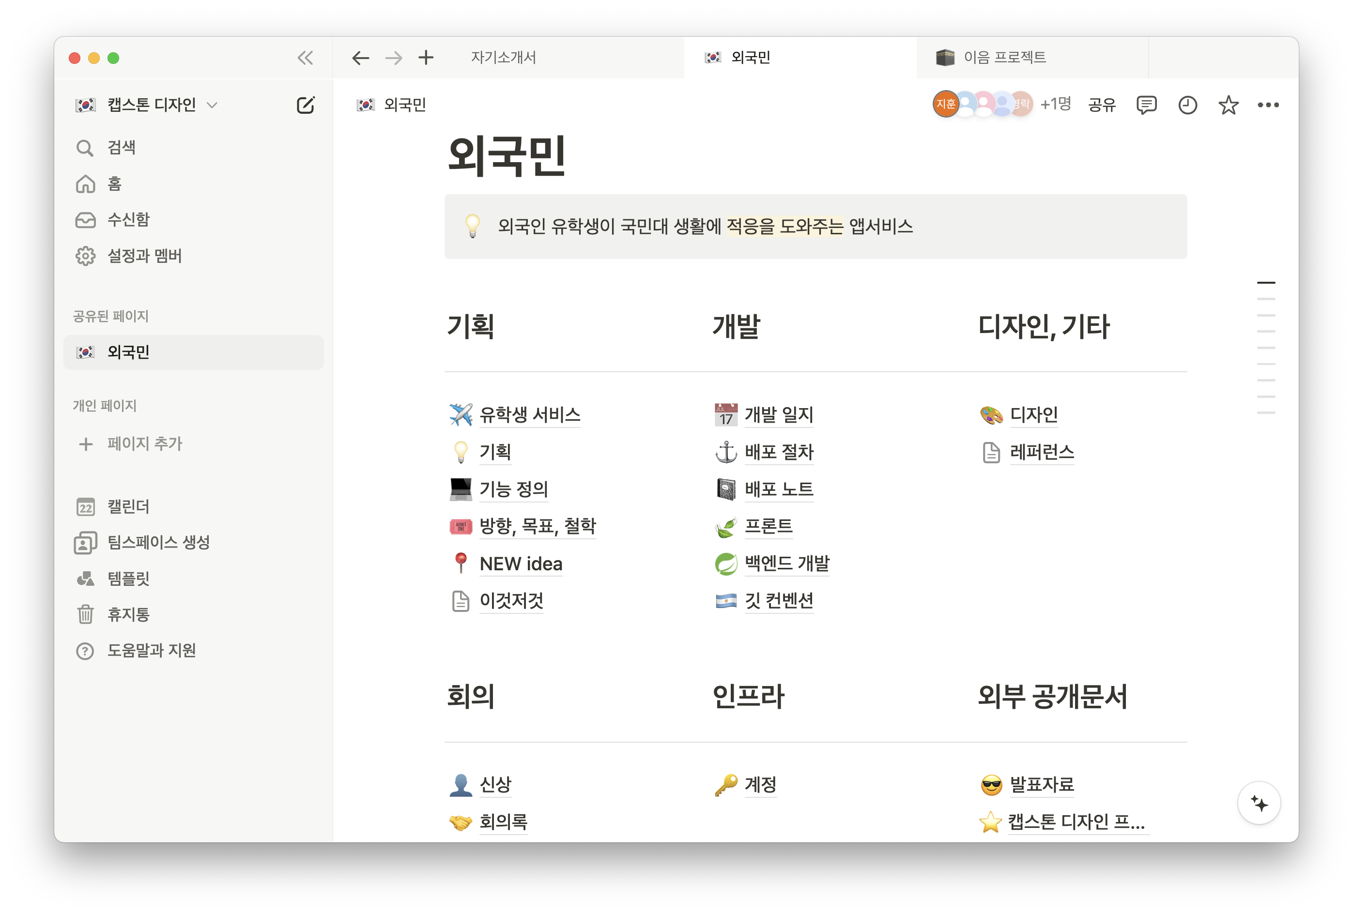Click the sunglasses emoji beside 발표자료
The image size is (1353, 914).
[x=991, y=785]
